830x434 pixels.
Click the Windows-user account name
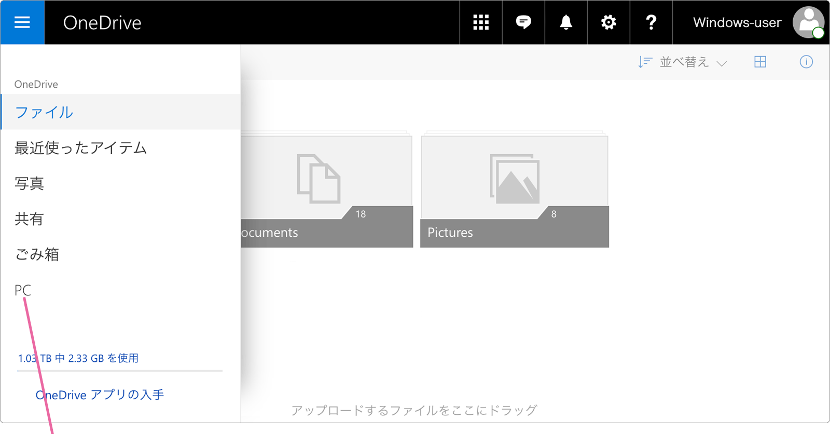(x=737, y=22)
